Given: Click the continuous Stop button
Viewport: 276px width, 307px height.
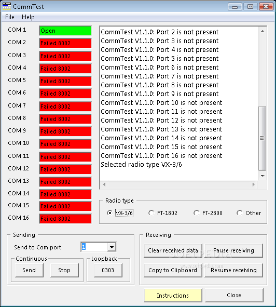Looking at the screenshot, I should pyautogui.click(x=64, y=270).
